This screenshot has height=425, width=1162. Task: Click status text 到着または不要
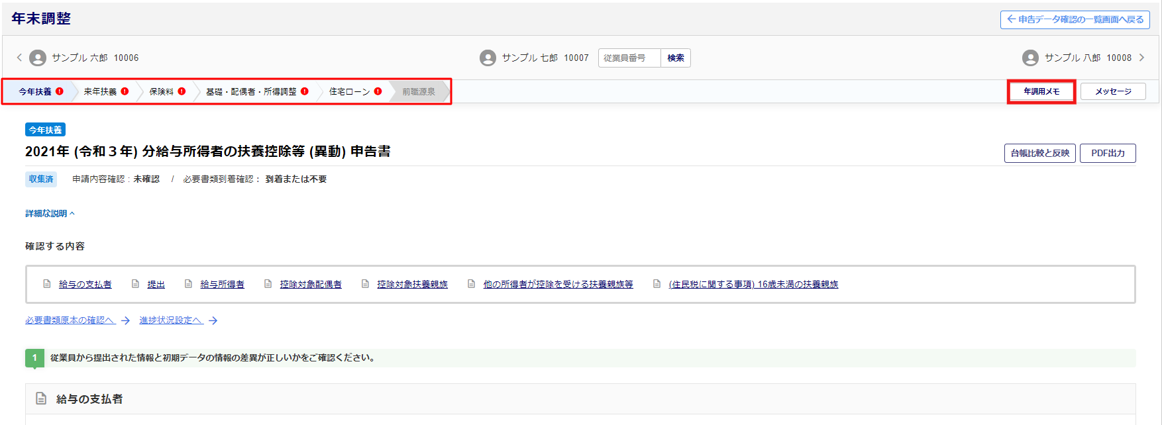tap(296, 179)
